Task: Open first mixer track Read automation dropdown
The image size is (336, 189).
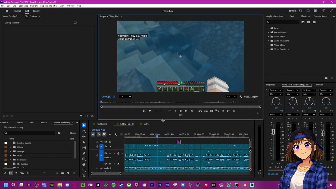Action: coord(276,115)
